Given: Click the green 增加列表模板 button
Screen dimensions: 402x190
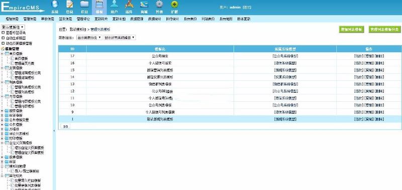Looking at the screenshot, I should tap(351, 30).
